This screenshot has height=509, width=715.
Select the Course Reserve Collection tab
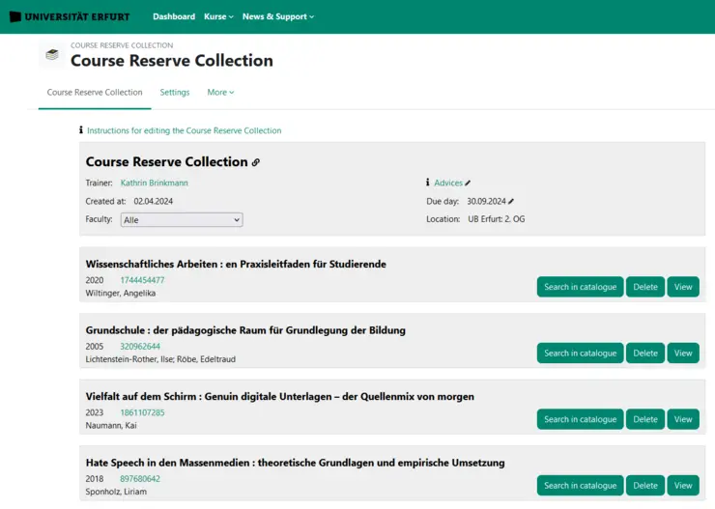point(95,93)
